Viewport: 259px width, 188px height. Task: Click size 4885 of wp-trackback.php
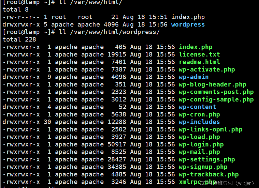(x=119, y=174)
